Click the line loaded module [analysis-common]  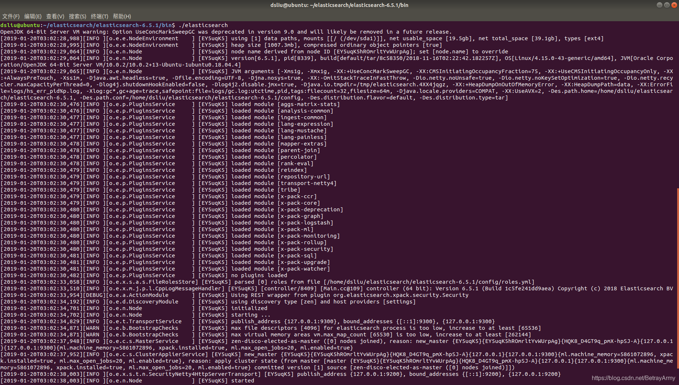(x=167, y=111)
